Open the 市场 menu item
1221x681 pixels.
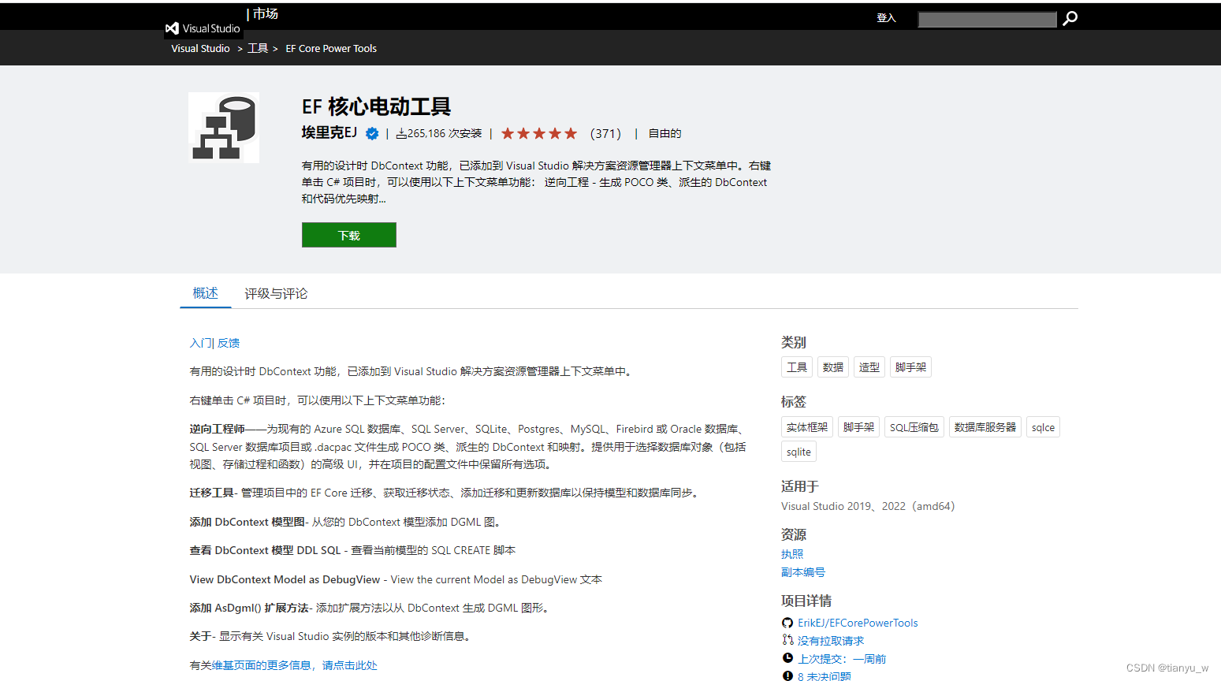pos(264,13)
